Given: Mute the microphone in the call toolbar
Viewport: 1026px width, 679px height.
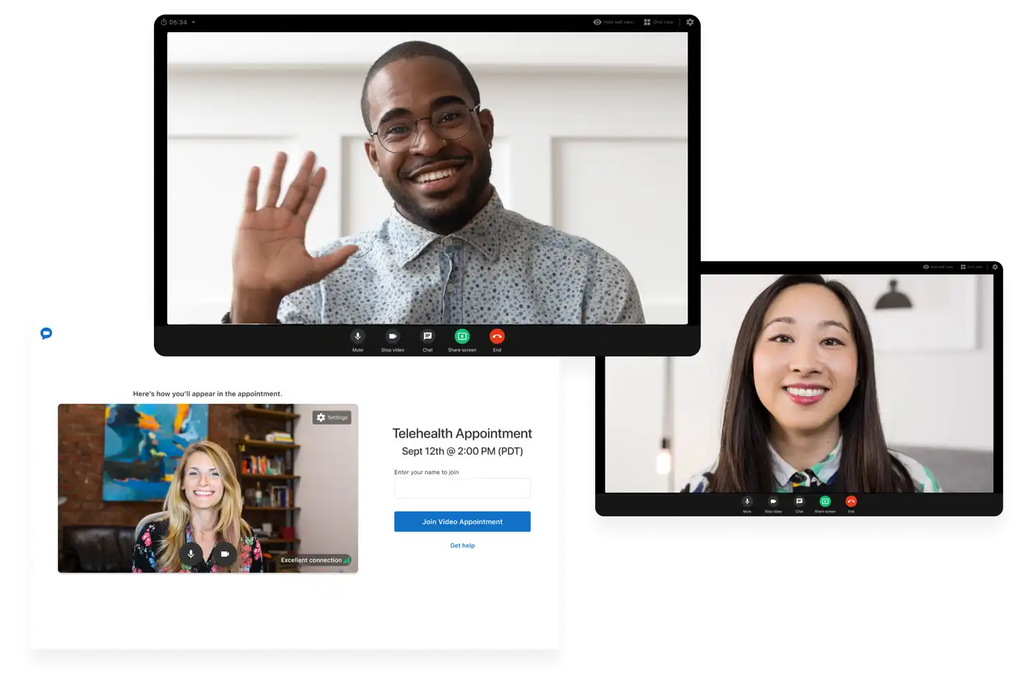Looking at the screenshot, I should (358, 336).
